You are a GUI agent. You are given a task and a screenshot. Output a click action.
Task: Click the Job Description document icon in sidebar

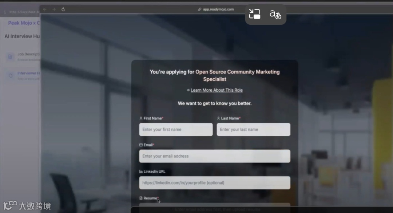point(10,57)
